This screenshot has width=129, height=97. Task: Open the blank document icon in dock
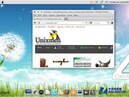point(48,92)
